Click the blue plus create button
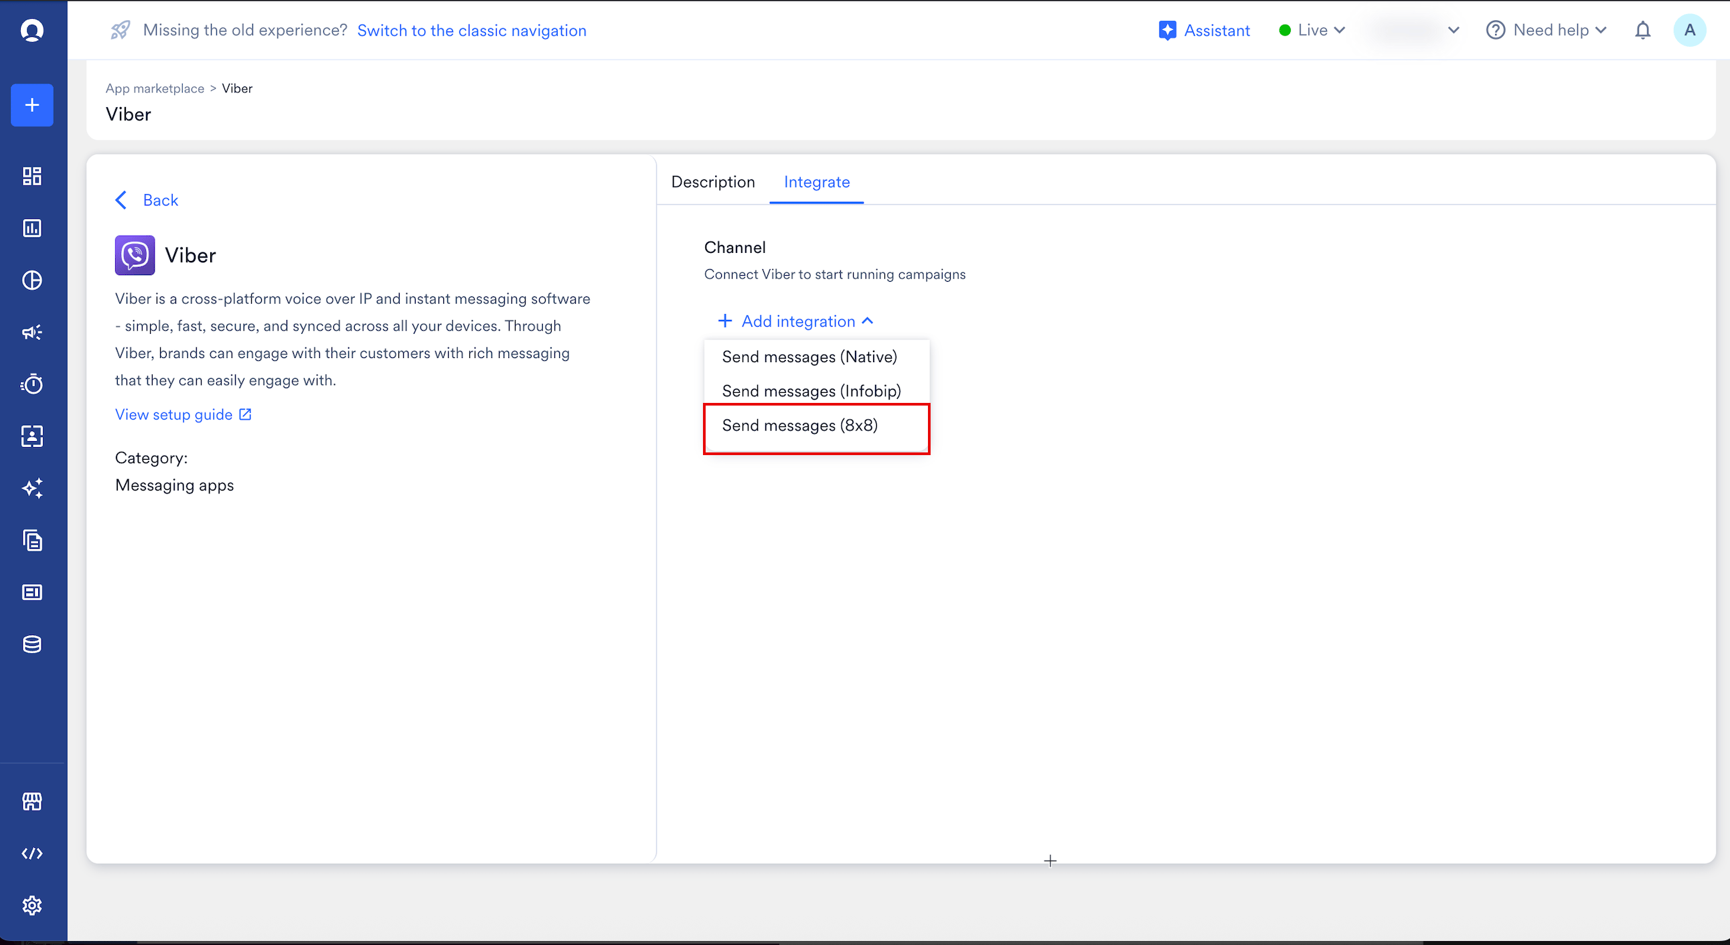Viewport: 1730px width, 945px height. pos(32,105)
